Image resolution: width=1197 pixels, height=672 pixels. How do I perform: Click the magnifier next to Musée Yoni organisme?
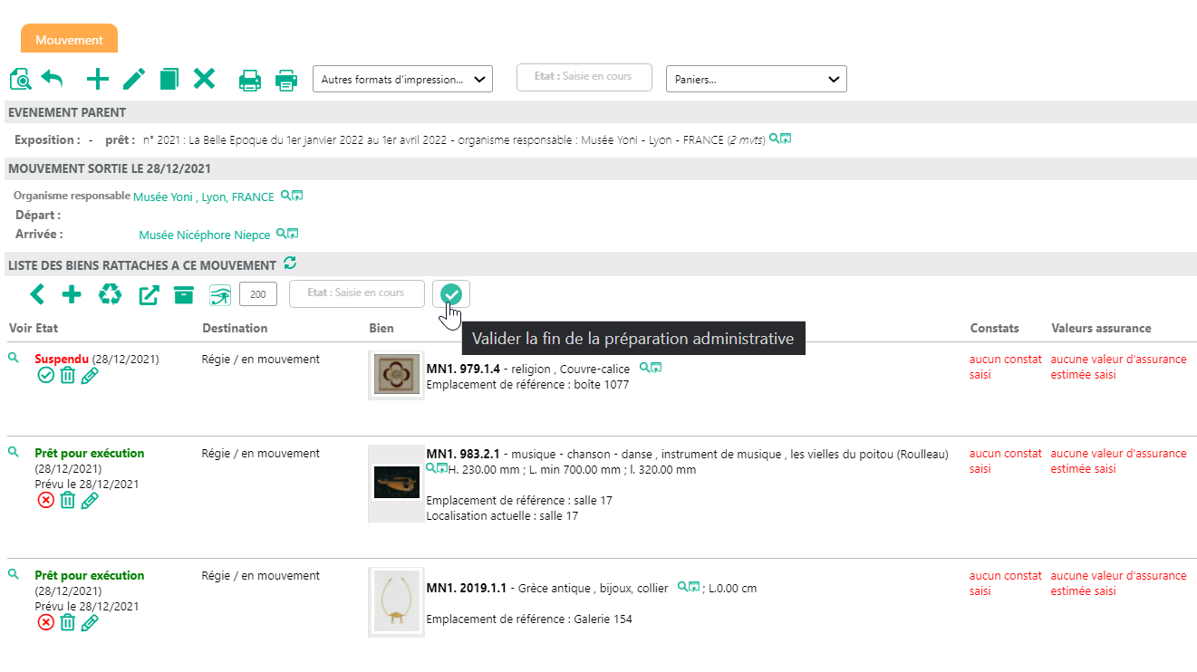pyautogui.click(x=285, y=195)
